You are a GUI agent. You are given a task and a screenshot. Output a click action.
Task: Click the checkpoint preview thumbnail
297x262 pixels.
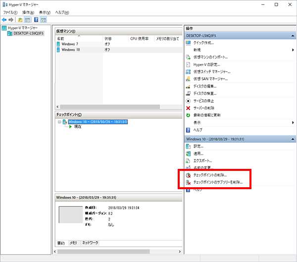(71, 214)
